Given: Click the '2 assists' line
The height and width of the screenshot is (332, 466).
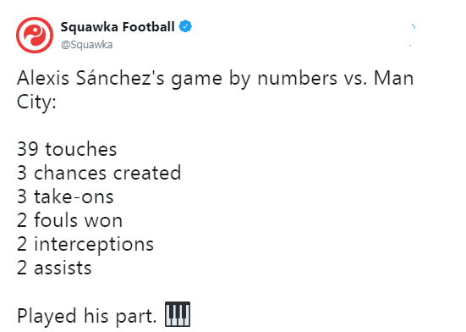Looking at the screenshot, I should tap(54, 268).
